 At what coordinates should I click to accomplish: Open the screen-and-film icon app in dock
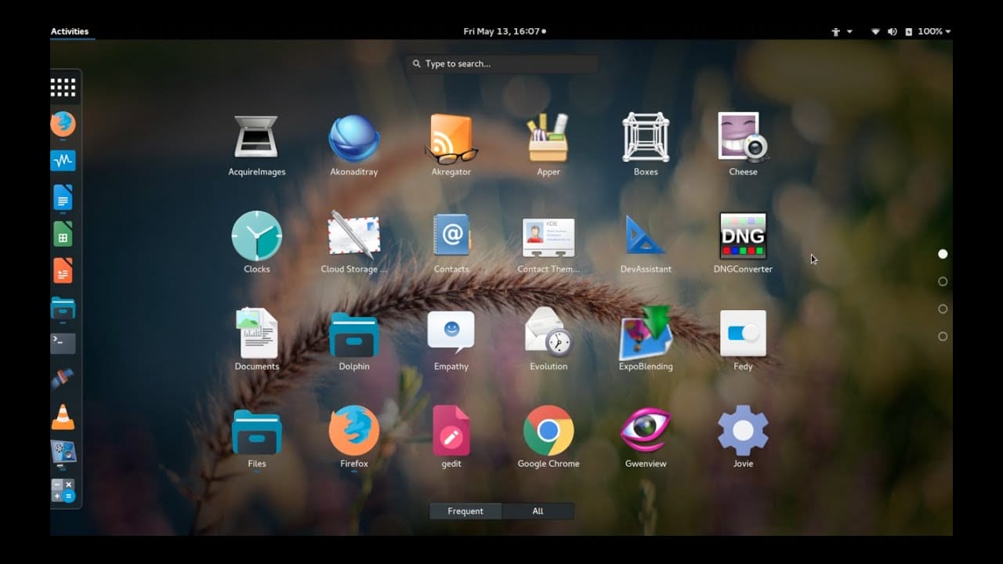[63, 454]
